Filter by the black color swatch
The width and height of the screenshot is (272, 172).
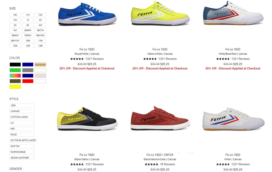click(x=15, y=65)
